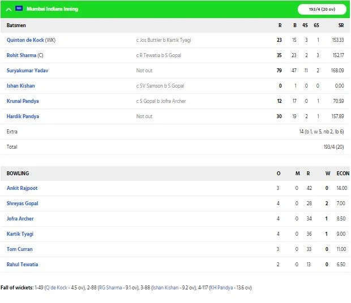The height and width of the screenshot is (303, 351).
Task: Click the 193/4 (20 ov) score badge
Action: (x=322, y=10)
